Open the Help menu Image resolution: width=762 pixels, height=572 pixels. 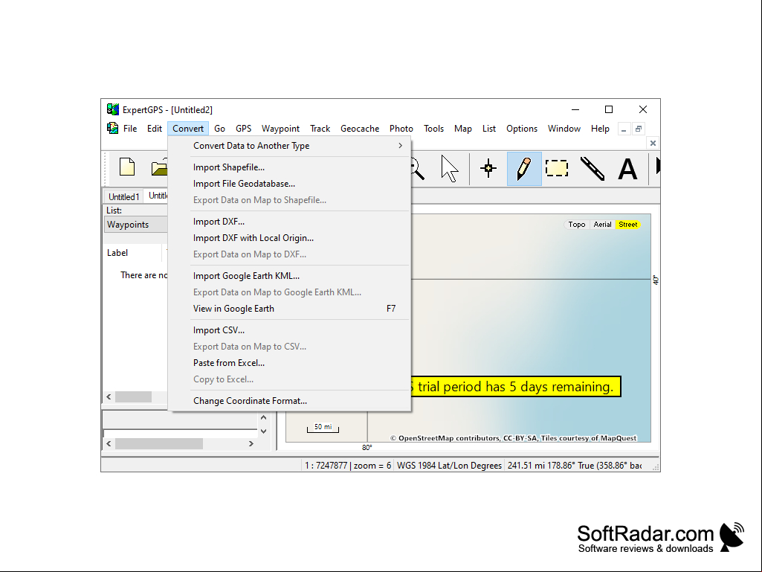(600, 129)
